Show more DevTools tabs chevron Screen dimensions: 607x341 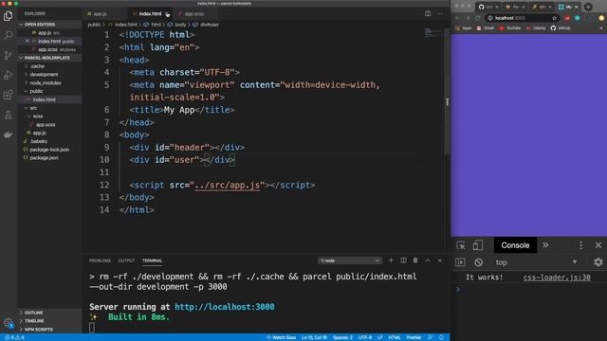[x=545, y=245]
